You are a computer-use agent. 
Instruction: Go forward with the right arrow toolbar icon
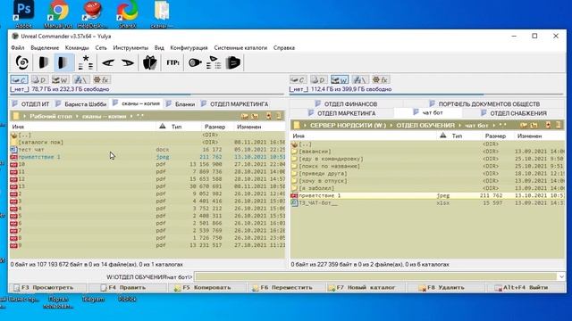(128, 62)
